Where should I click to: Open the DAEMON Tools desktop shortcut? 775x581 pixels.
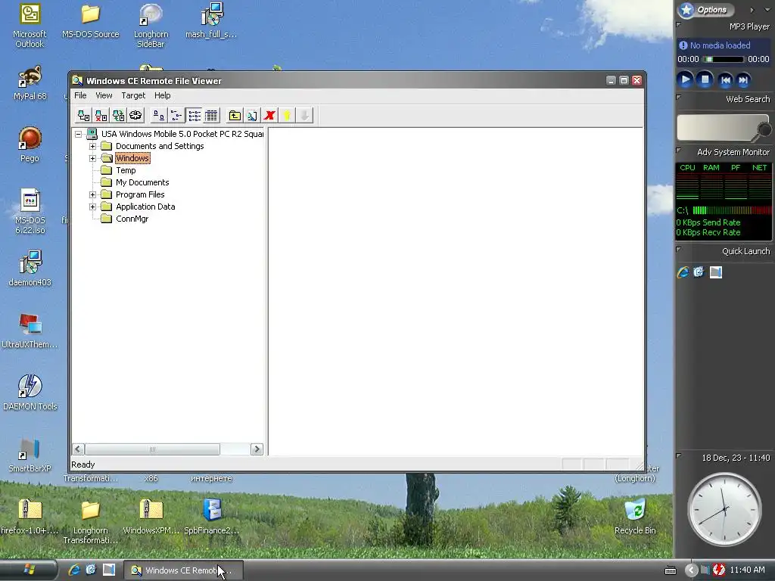[x=30, y=393]
